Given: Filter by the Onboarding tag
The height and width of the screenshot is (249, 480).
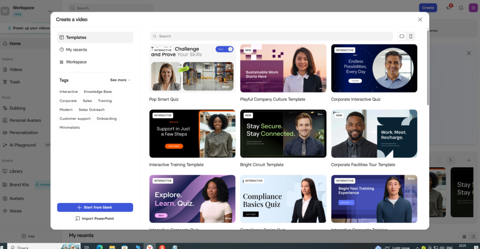Looking at the screenshot, I should click(106, 118).
